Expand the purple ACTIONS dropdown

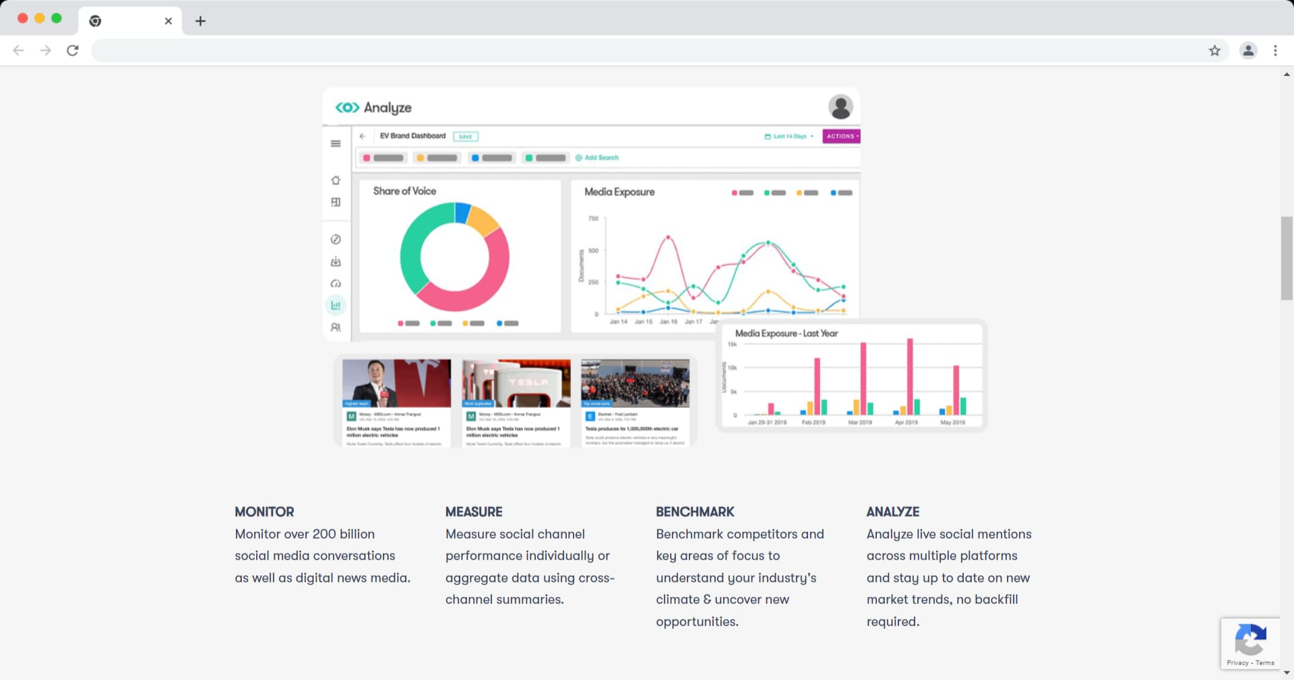click(x=841, y=137)
